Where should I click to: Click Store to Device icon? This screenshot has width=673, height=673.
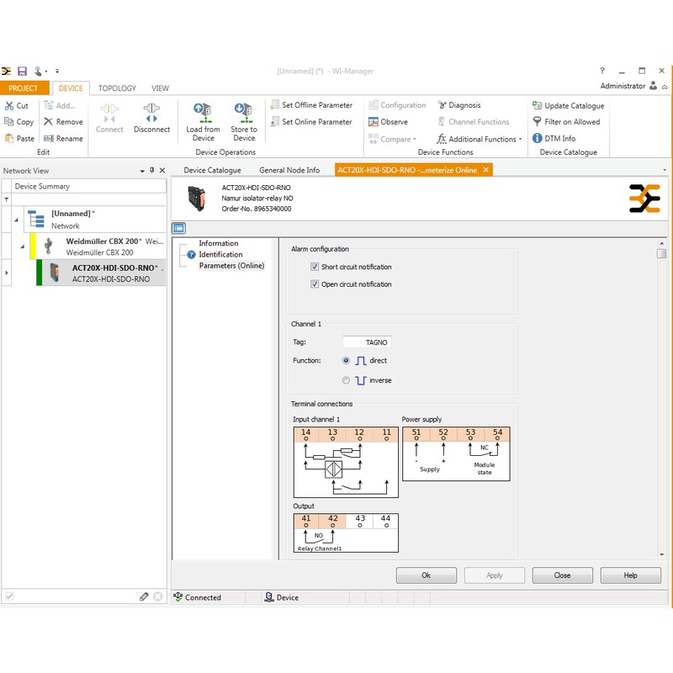(243, 114)
